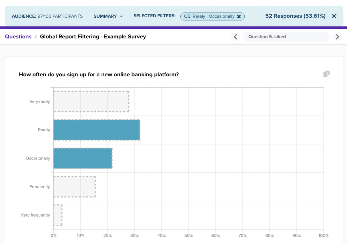Remove the Q5 Rarely, Occasionally filter chip

(x=239, y=17)
